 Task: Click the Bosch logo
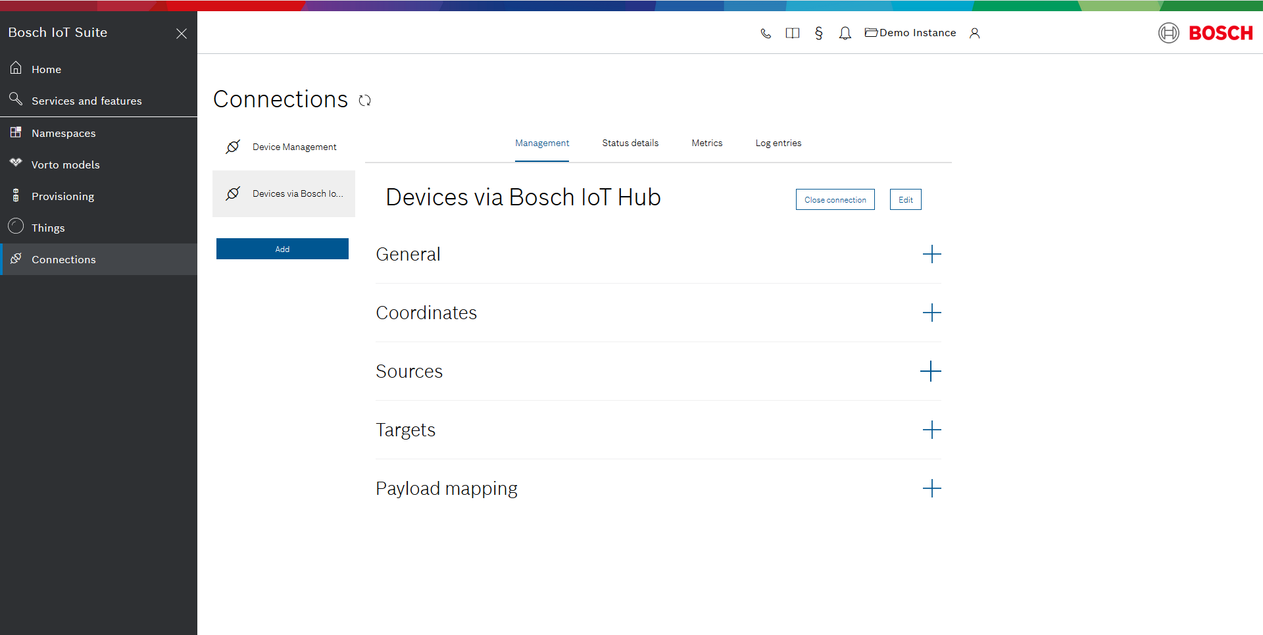point(1206,33)
